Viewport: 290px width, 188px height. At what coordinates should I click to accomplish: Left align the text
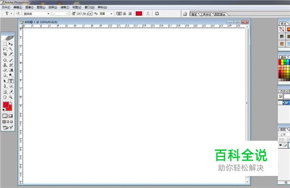(x=119, y=13)
